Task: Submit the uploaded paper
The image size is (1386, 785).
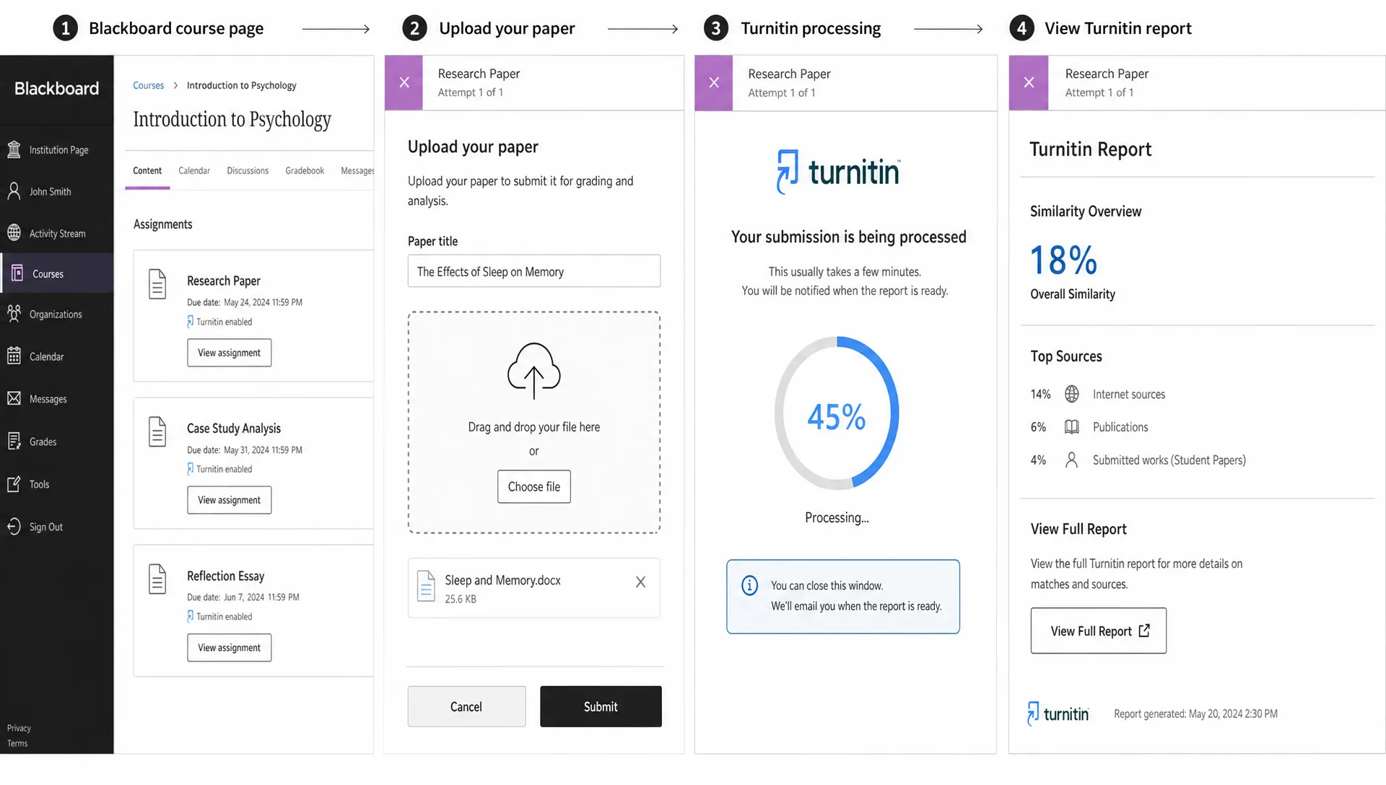Action: pos(601,706)
